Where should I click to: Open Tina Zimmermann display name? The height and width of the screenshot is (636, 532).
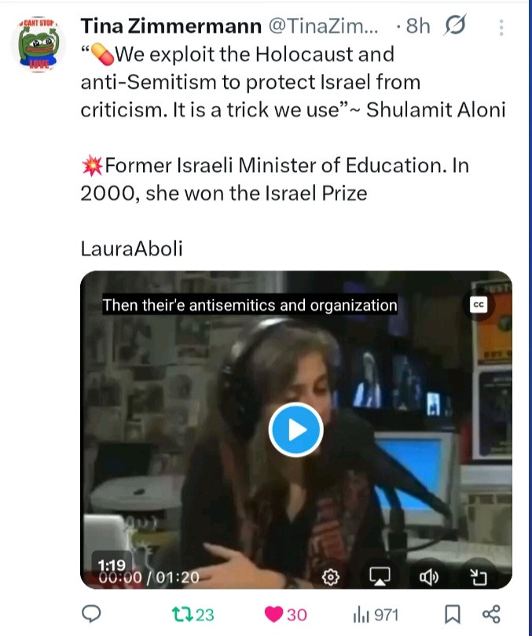pyautogui.click(x=171, y=26)
